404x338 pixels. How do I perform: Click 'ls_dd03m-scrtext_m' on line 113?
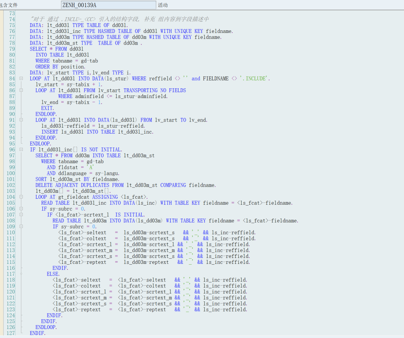(x=149, y=251)
